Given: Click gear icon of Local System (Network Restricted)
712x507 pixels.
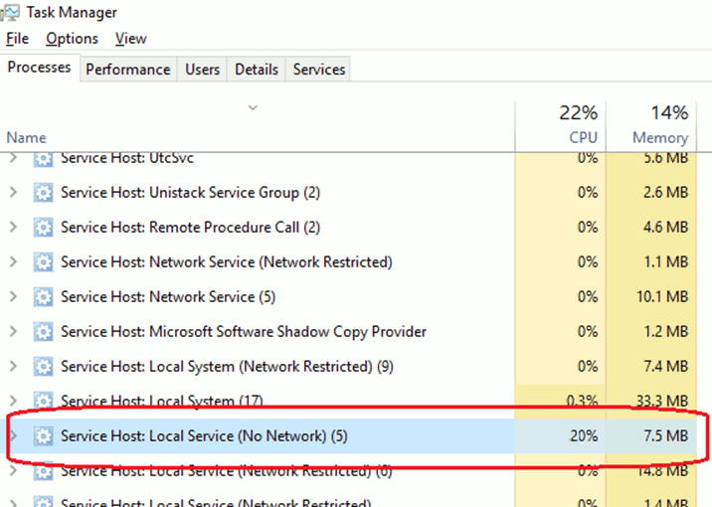Looking at the screenshot, I should tap(43, 367).
